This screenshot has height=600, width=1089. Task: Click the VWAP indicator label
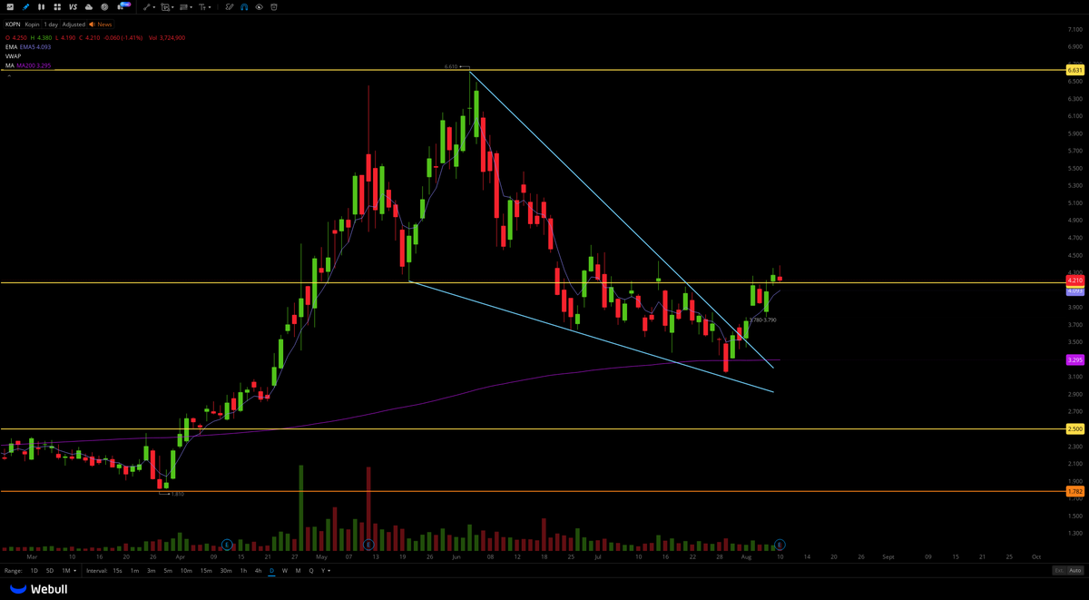point(13,56)
